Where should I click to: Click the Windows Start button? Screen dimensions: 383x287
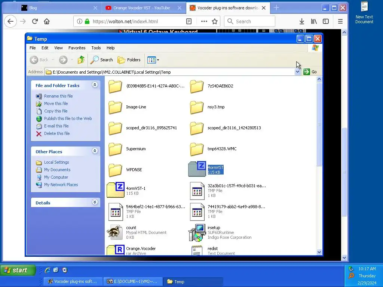(x=18, y=270)
